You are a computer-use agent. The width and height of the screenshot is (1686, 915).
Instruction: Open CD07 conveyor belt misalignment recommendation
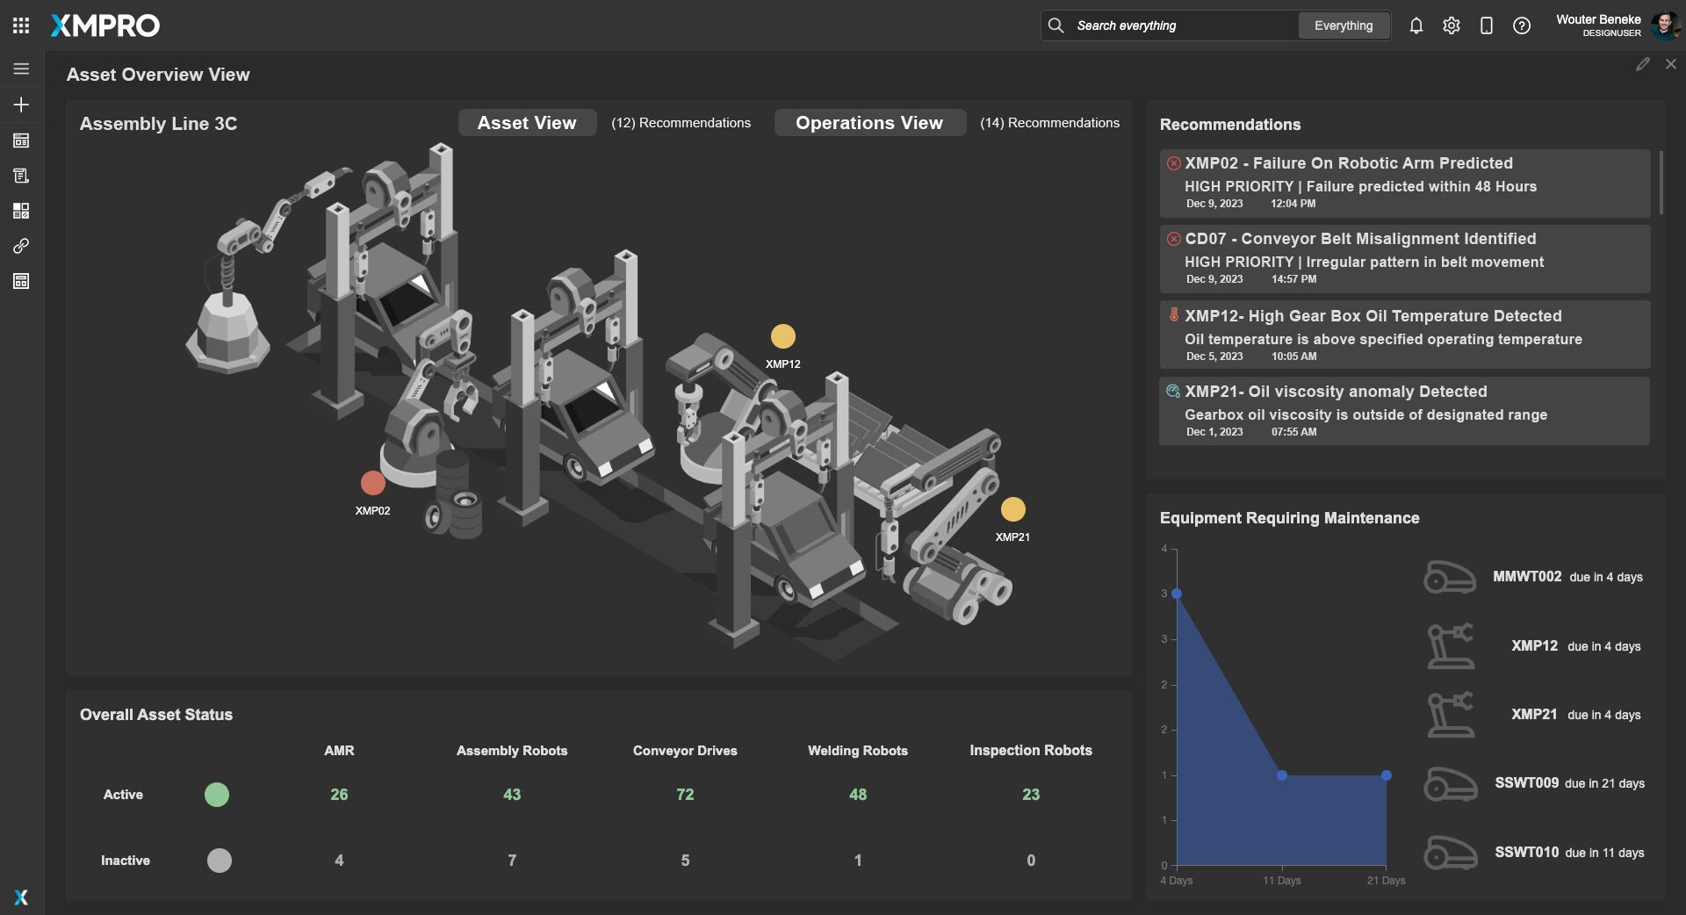tap(1403, 258)
